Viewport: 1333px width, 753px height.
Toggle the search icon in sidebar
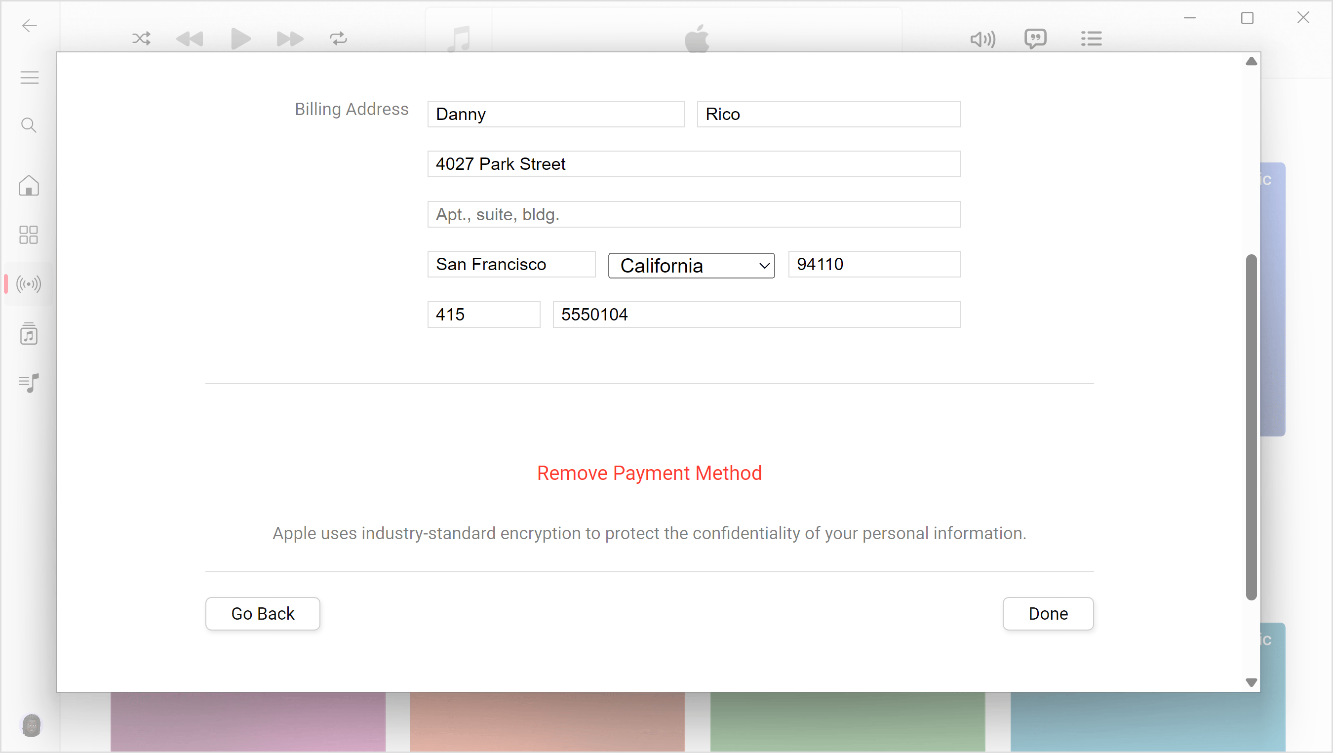(x=28, y=126)
